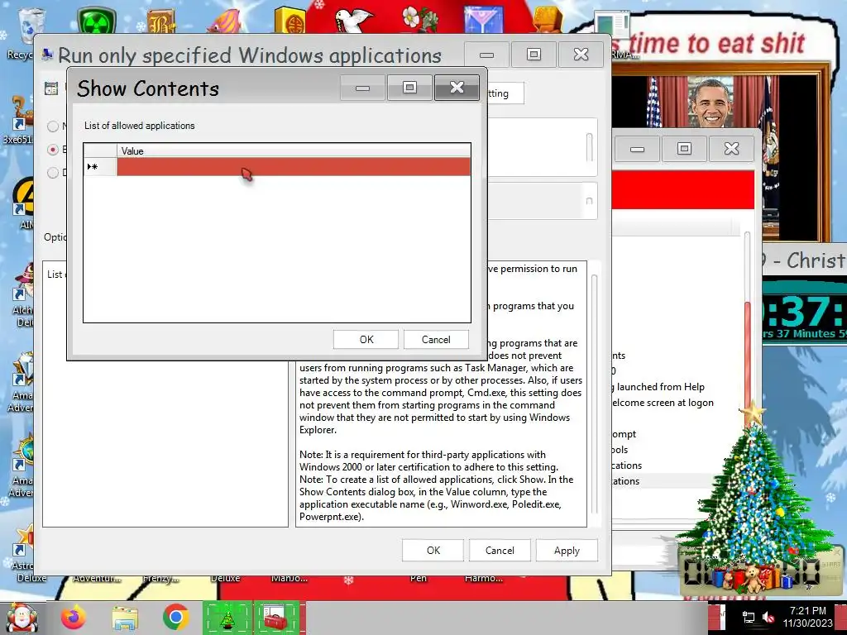The image size is (847, 635).
Task: Click the Value column header
Action: pos(294,151)
